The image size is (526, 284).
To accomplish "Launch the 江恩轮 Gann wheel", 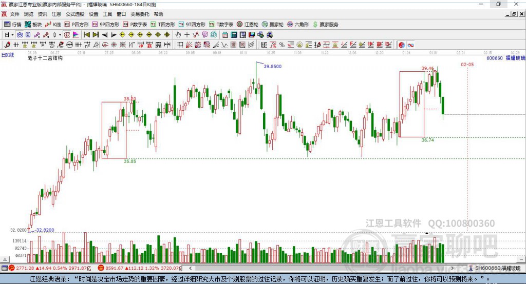I will (248, 25).
